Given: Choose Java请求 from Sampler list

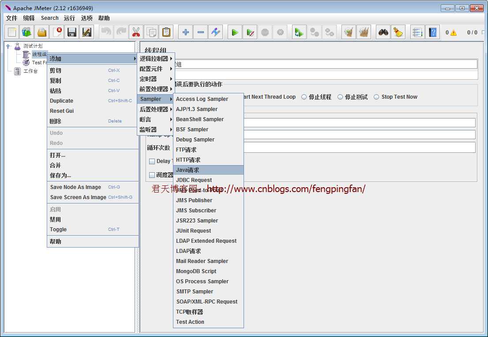Looking at the screenshot, I should (x=208, y=170).
